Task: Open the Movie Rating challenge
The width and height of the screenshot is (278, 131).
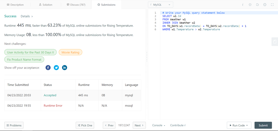Action: click(70, 52)
